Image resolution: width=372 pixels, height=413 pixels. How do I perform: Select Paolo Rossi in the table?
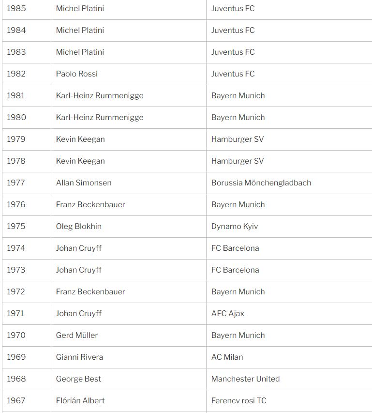77,74
